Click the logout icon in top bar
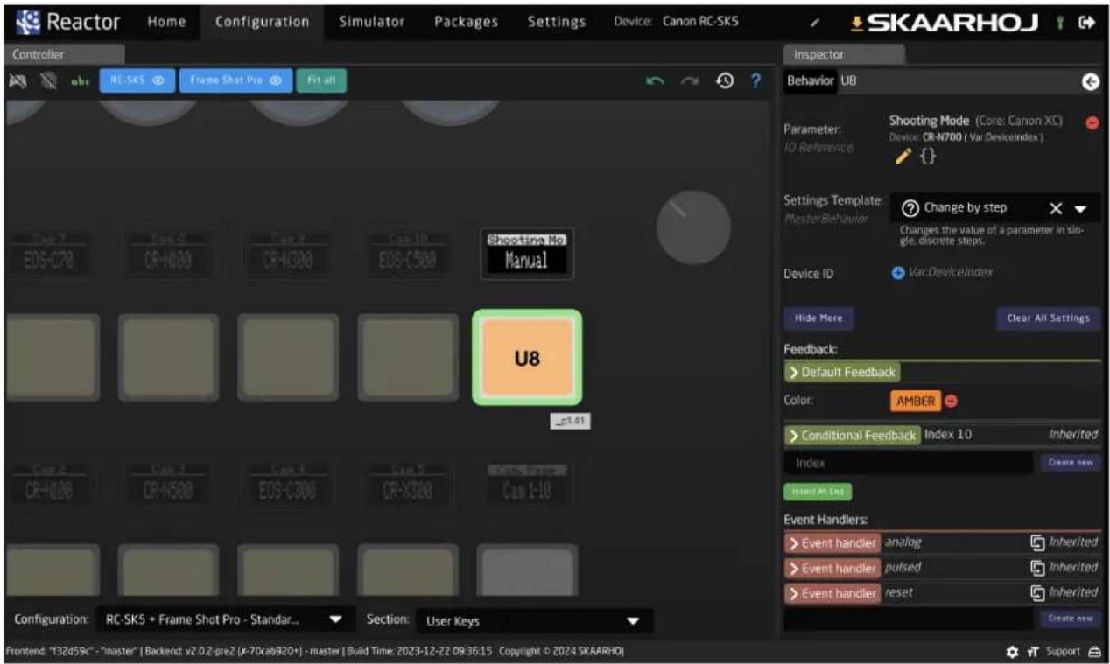 coord(1086,23)
